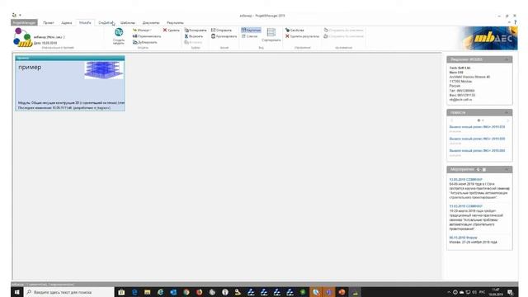Open the Windows Start menu

click(x=17, y=292)
